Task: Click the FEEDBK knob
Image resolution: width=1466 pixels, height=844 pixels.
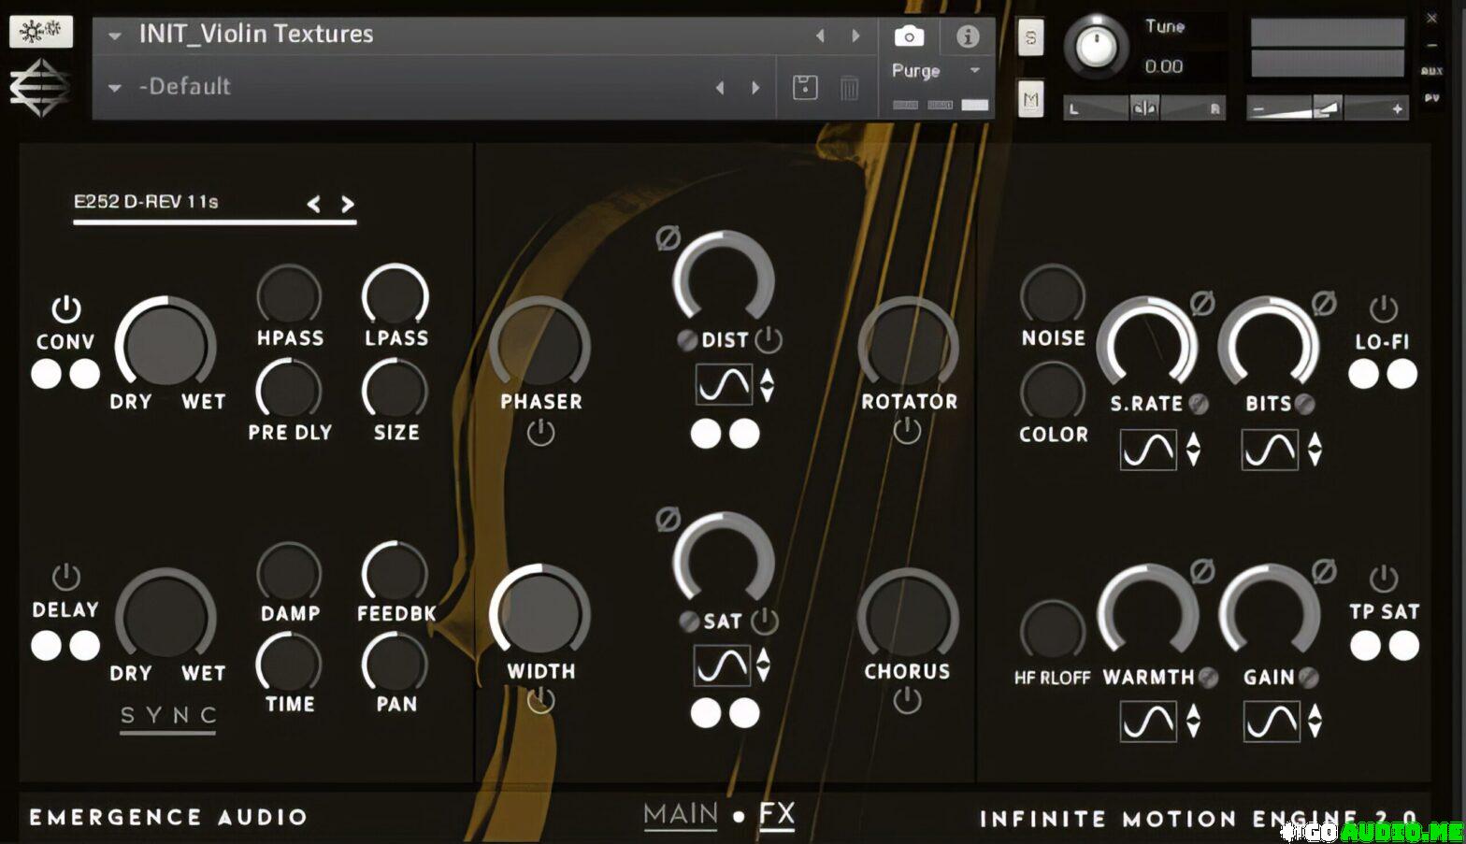Action: 395,572
